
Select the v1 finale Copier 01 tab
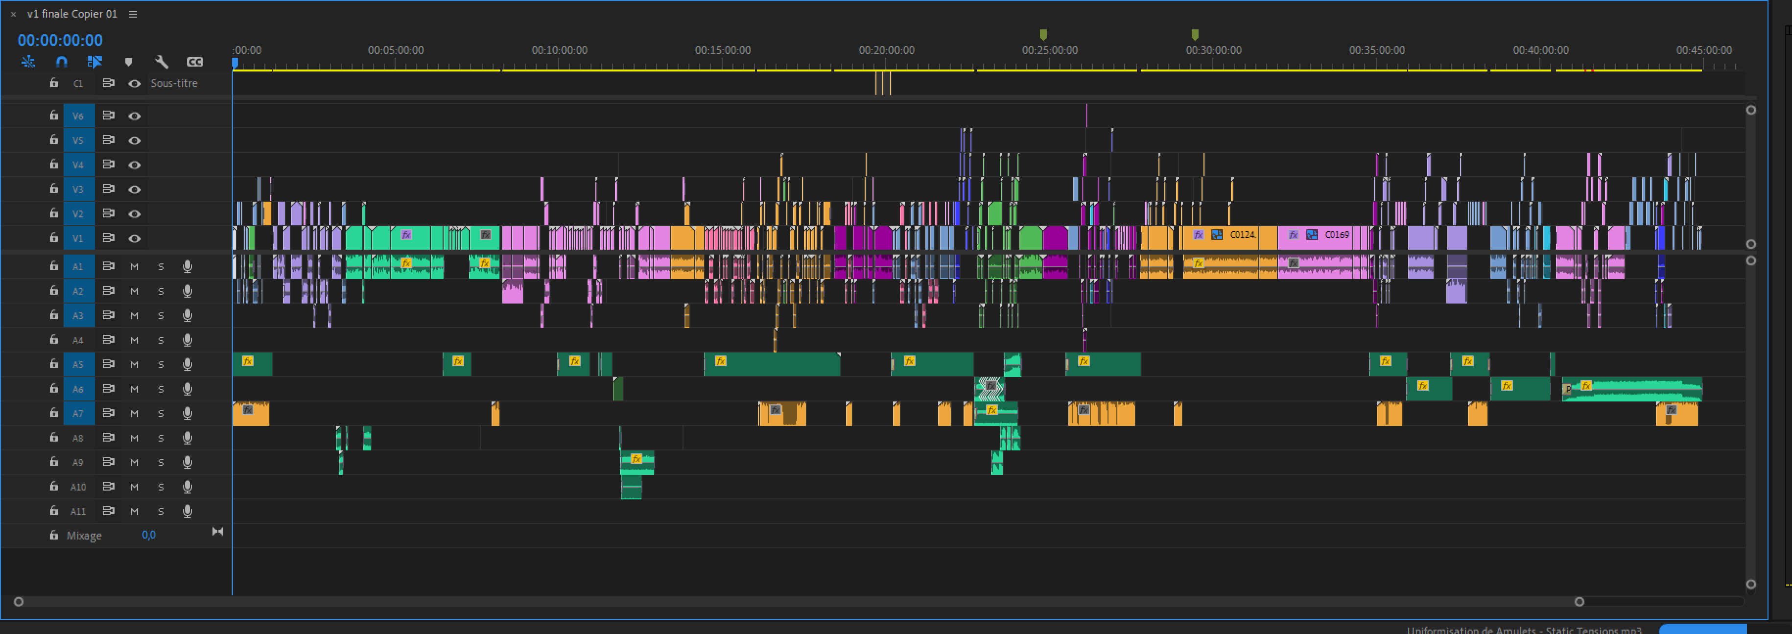click(71, 14)
